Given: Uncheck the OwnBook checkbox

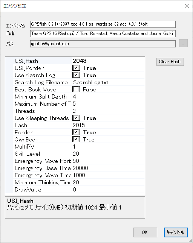Looking at the screenshot, I should point(76,139).
